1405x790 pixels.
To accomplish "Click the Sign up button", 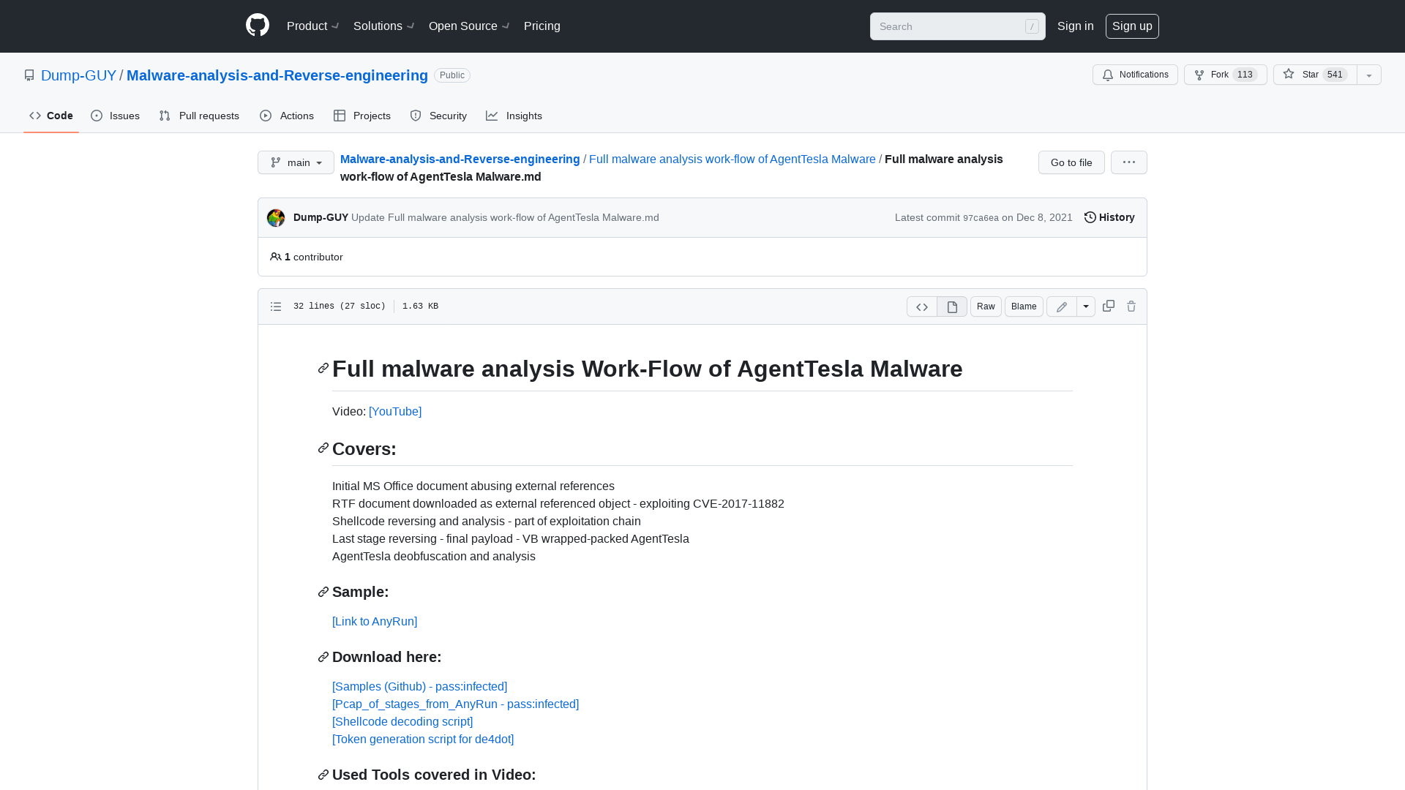I will click(1132, 26).
